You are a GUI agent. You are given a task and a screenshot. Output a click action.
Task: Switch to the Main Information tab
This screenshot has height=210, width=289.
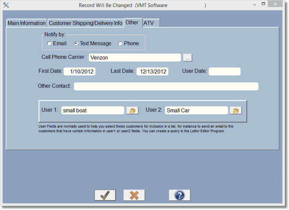tap(27, 23)
